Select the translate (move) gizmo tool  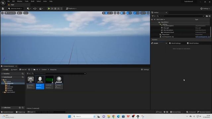[106, 13]
